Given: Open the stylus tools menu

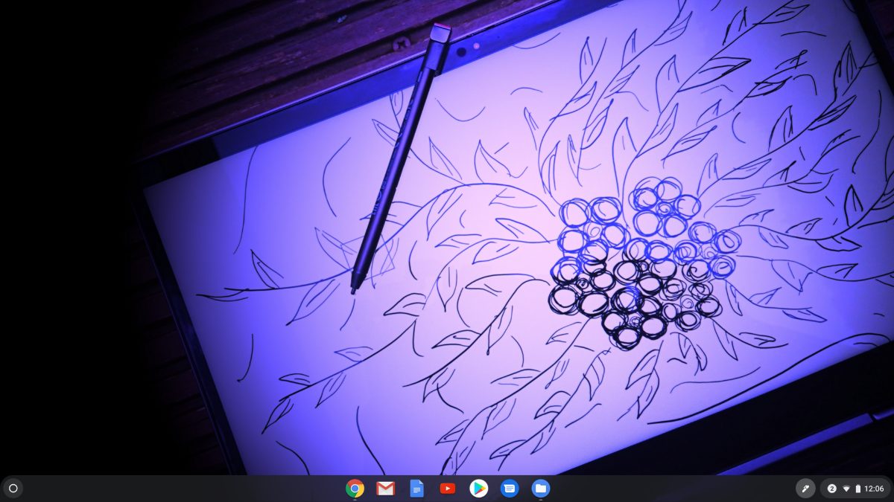Looking at the screenshot, I should pos(805,489).
